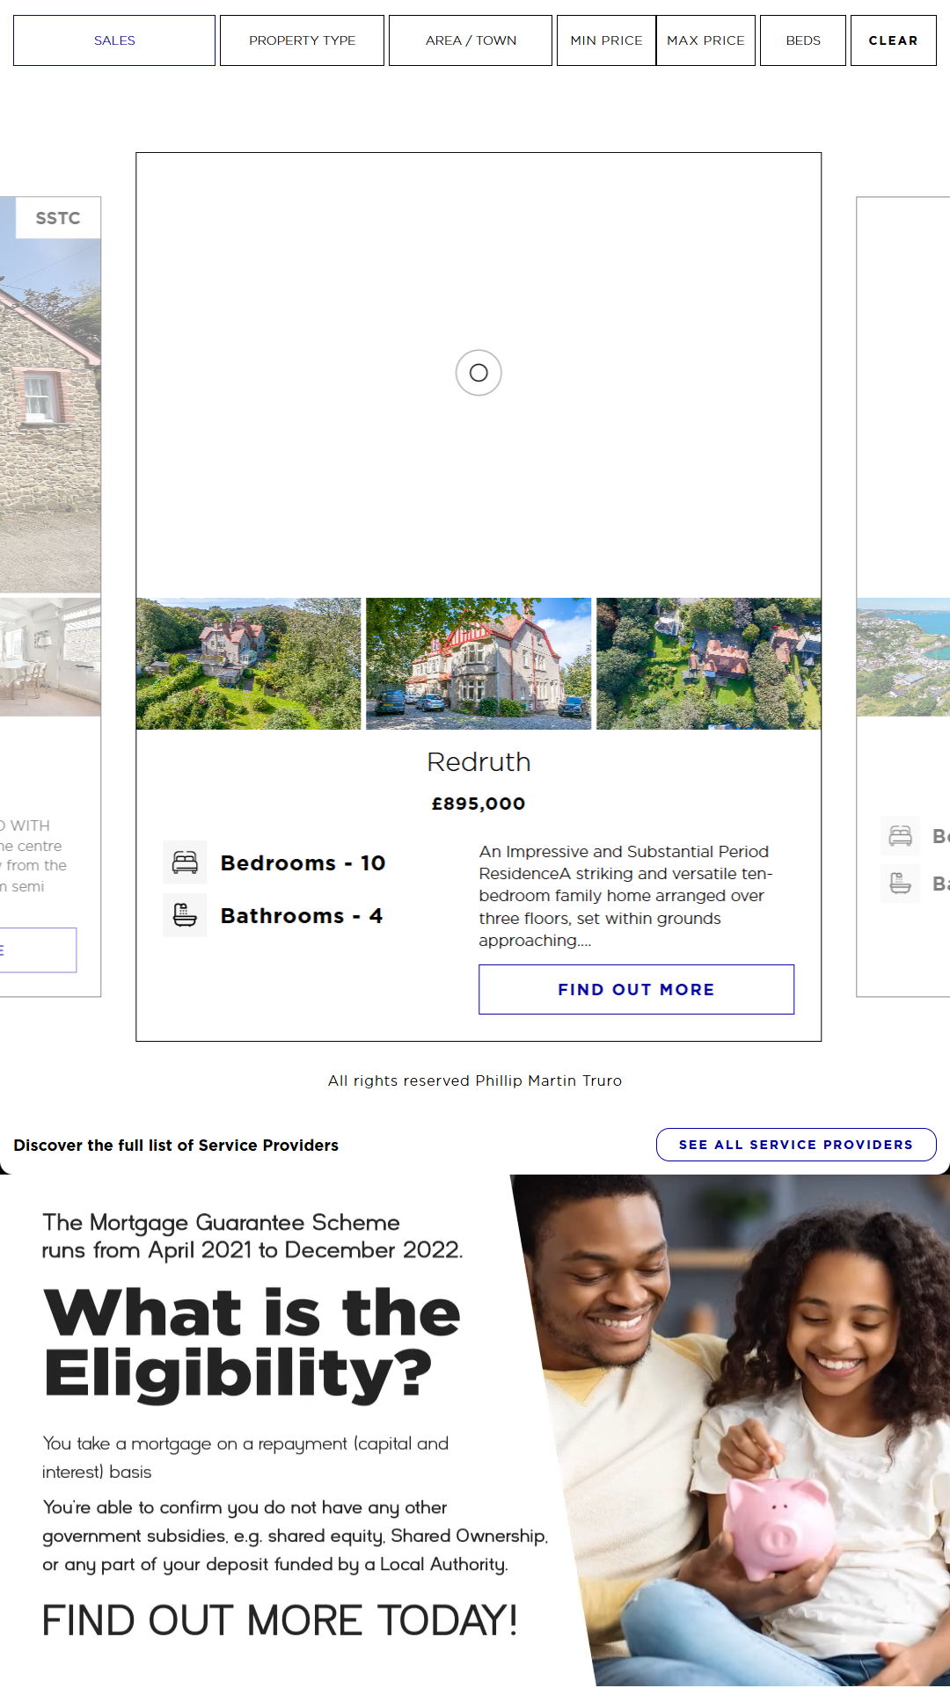View the house front with cars thumbnail

479,664
